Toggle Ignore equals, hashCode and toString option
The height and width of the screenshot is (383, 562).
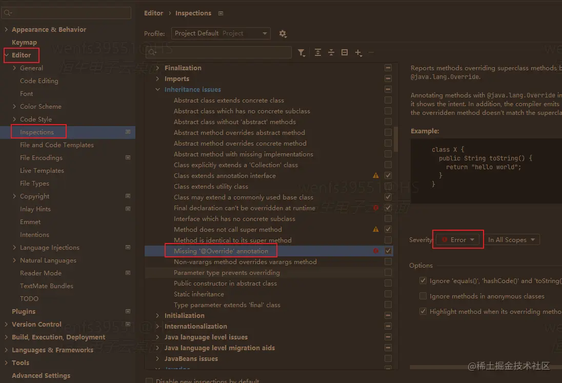pos(423,280)
